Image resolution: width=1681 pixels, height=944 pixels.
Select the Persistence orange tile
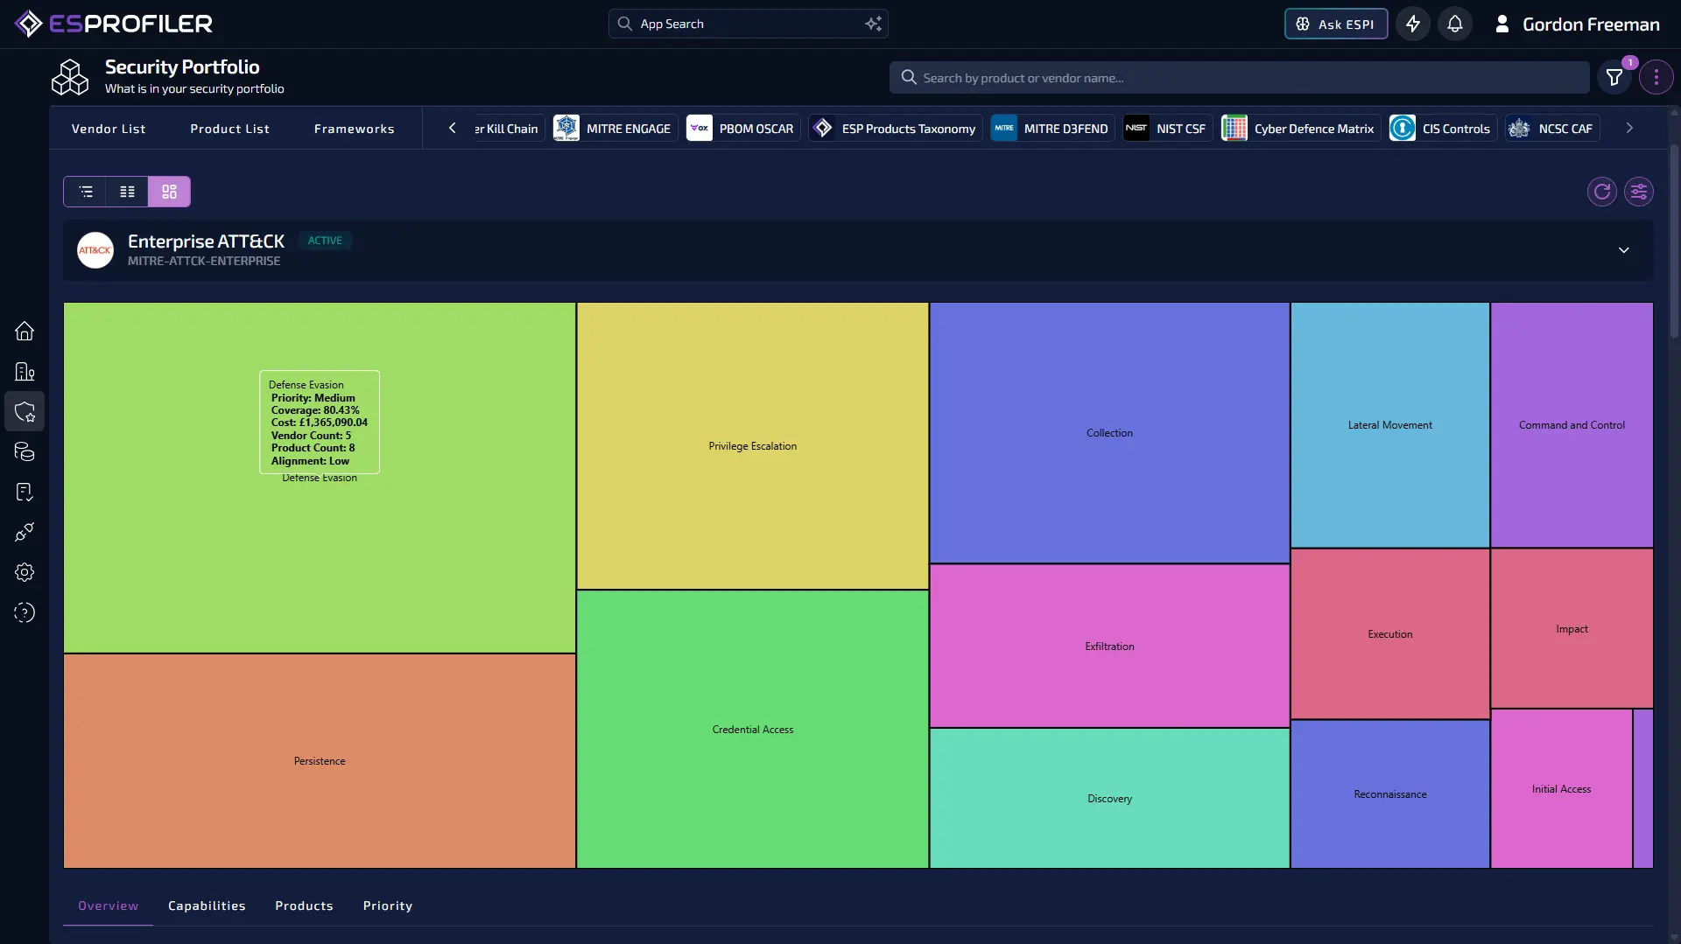tap(320, 761)
